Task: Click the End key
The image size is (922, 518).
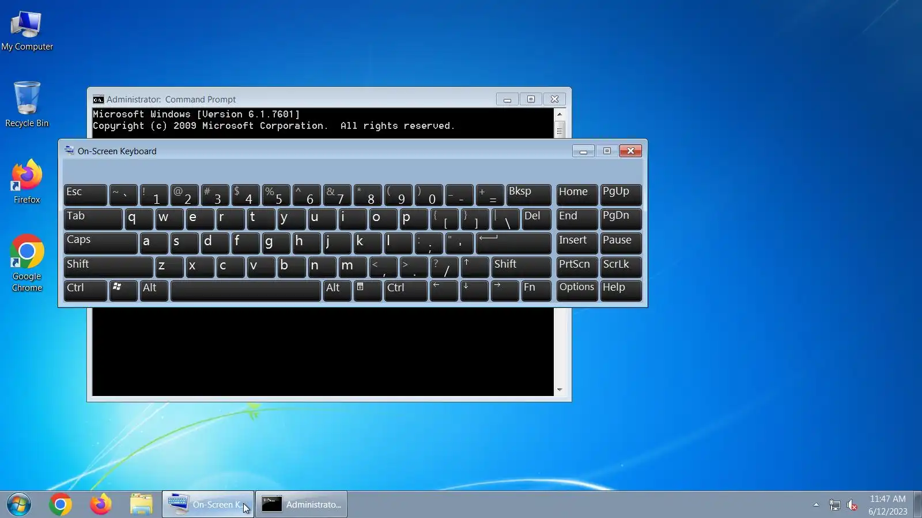Action: [x=577, y=219]
